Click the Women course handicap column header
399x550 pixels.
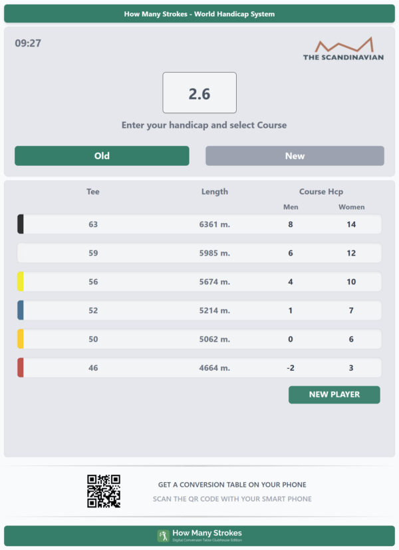[x=351, y=207]
